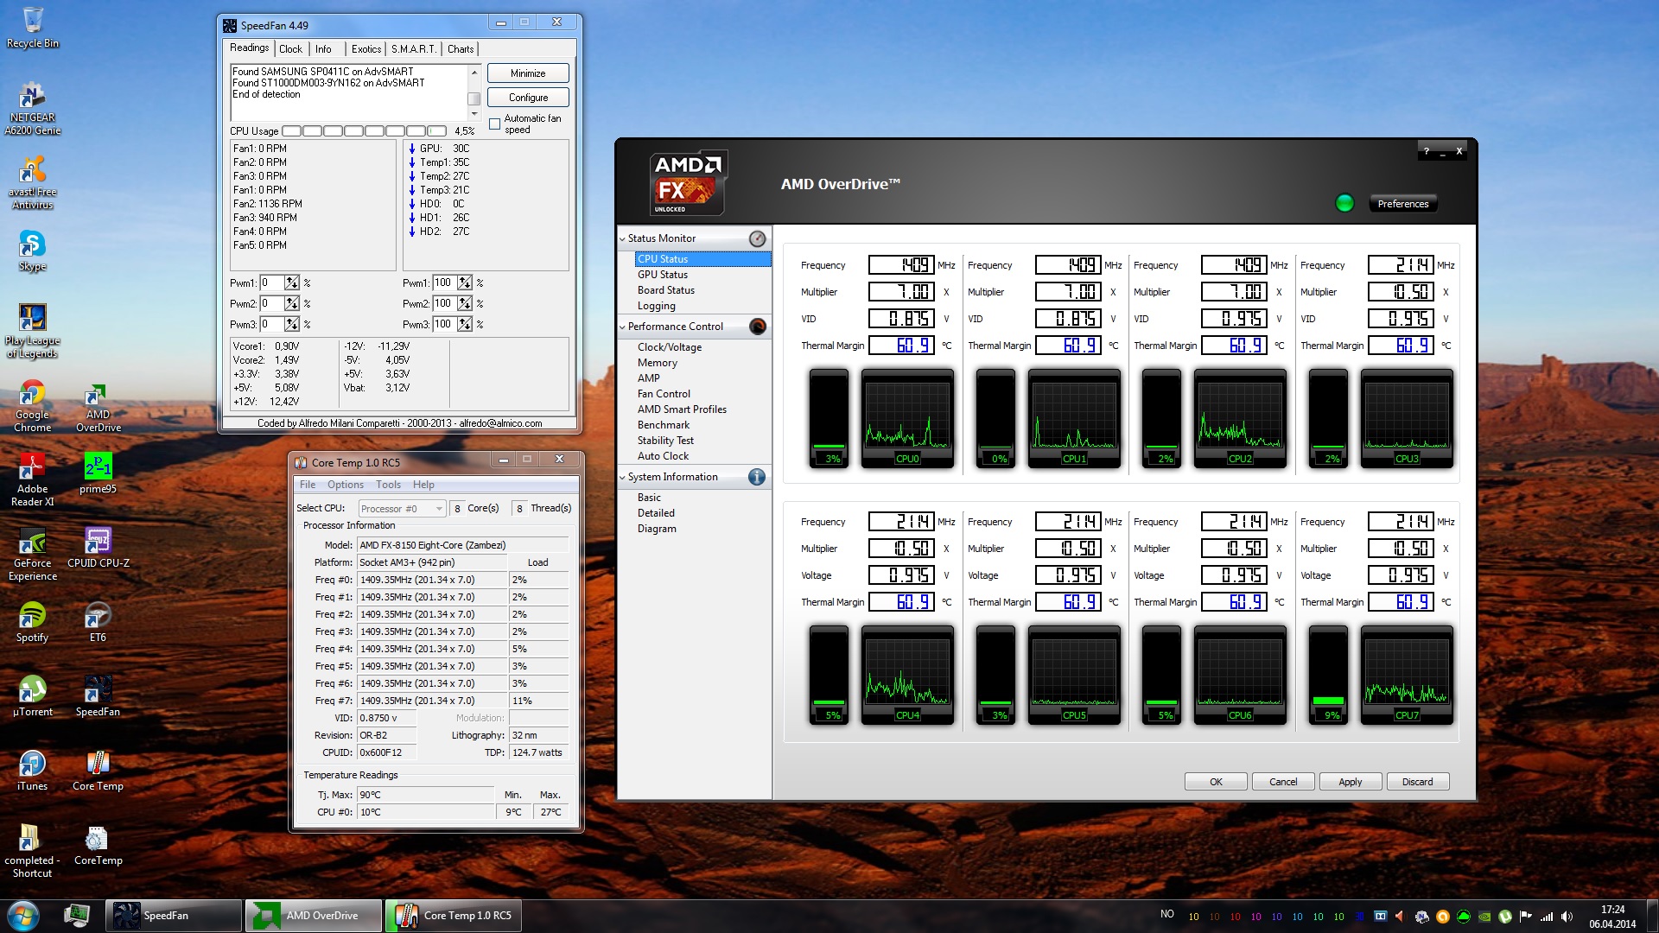Screen dimensions: 1659x933
Task: Open the Select CPU Processor #0 dropdown
Action: click(402, 509)
